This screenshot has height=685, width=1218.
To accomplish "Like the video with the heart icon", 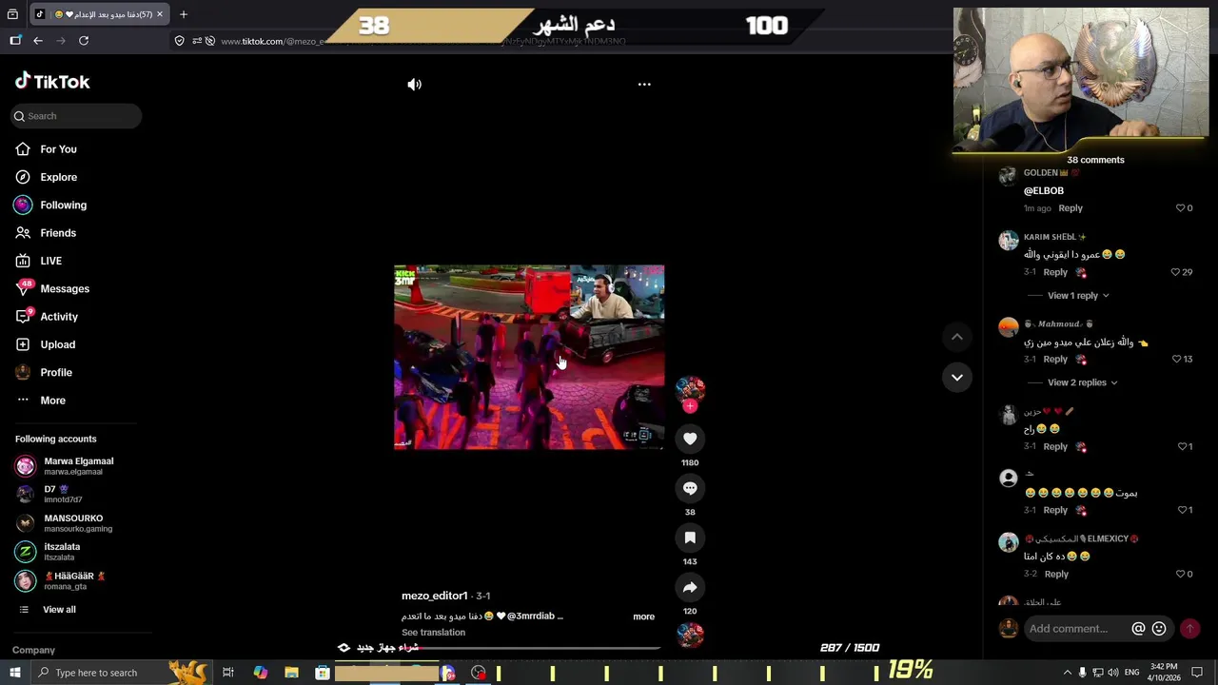I will coord(690,439).
